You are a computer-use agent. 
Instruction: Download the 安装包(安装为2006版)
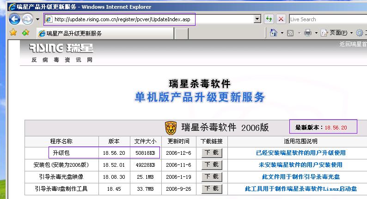tap(212, 165)
